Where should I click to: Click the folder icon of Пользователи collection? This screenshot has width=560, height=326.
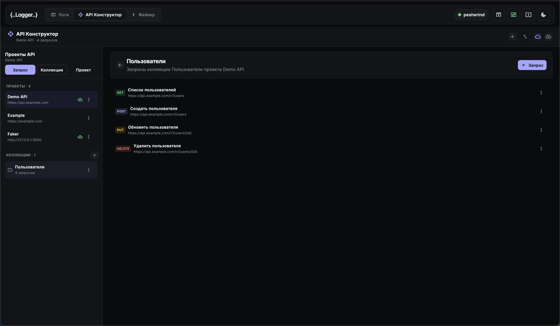click(x=10, y=170)
